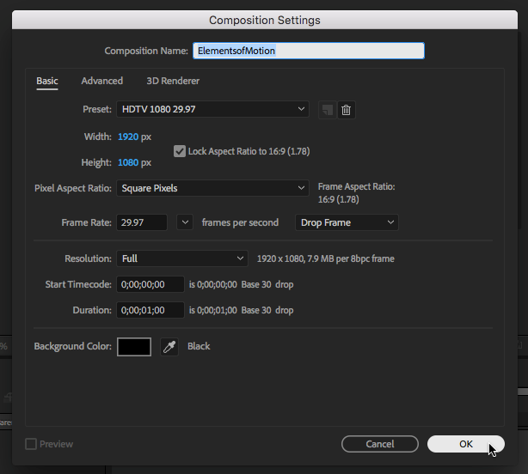Expand the Resolution dropdown set to Full

point(181,258)
